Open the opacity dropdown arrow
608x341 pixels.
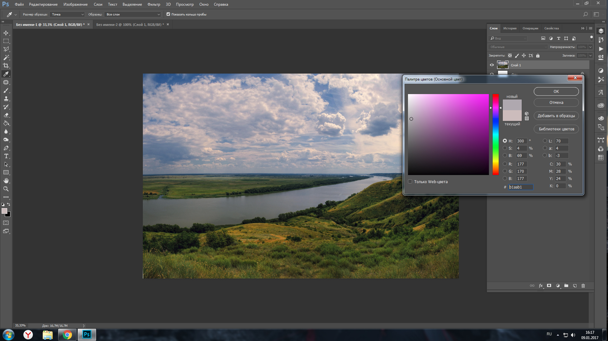pos(590,47)
